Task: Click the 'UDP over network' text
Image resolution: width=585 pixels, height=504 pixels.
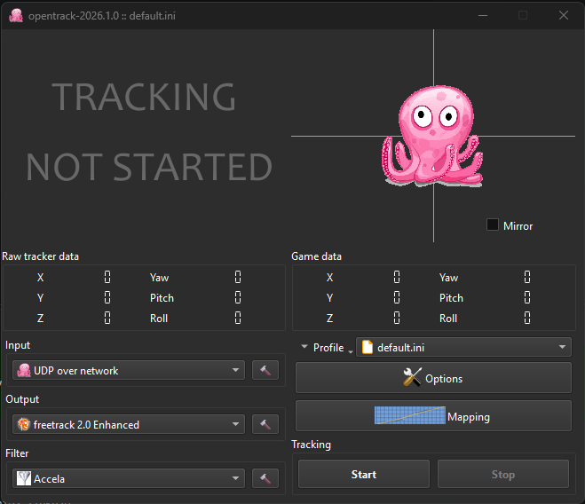Action: click(75, 371)
